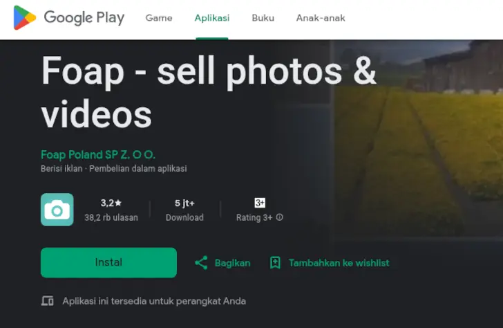Select the Aplikasi tab
Image resolution: width=503 pixels, height=328 pixels.
click(x=212, y=18)
